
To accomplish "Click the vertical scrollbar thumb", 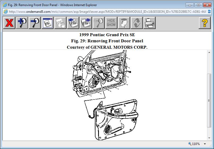I will pos(209,101).
